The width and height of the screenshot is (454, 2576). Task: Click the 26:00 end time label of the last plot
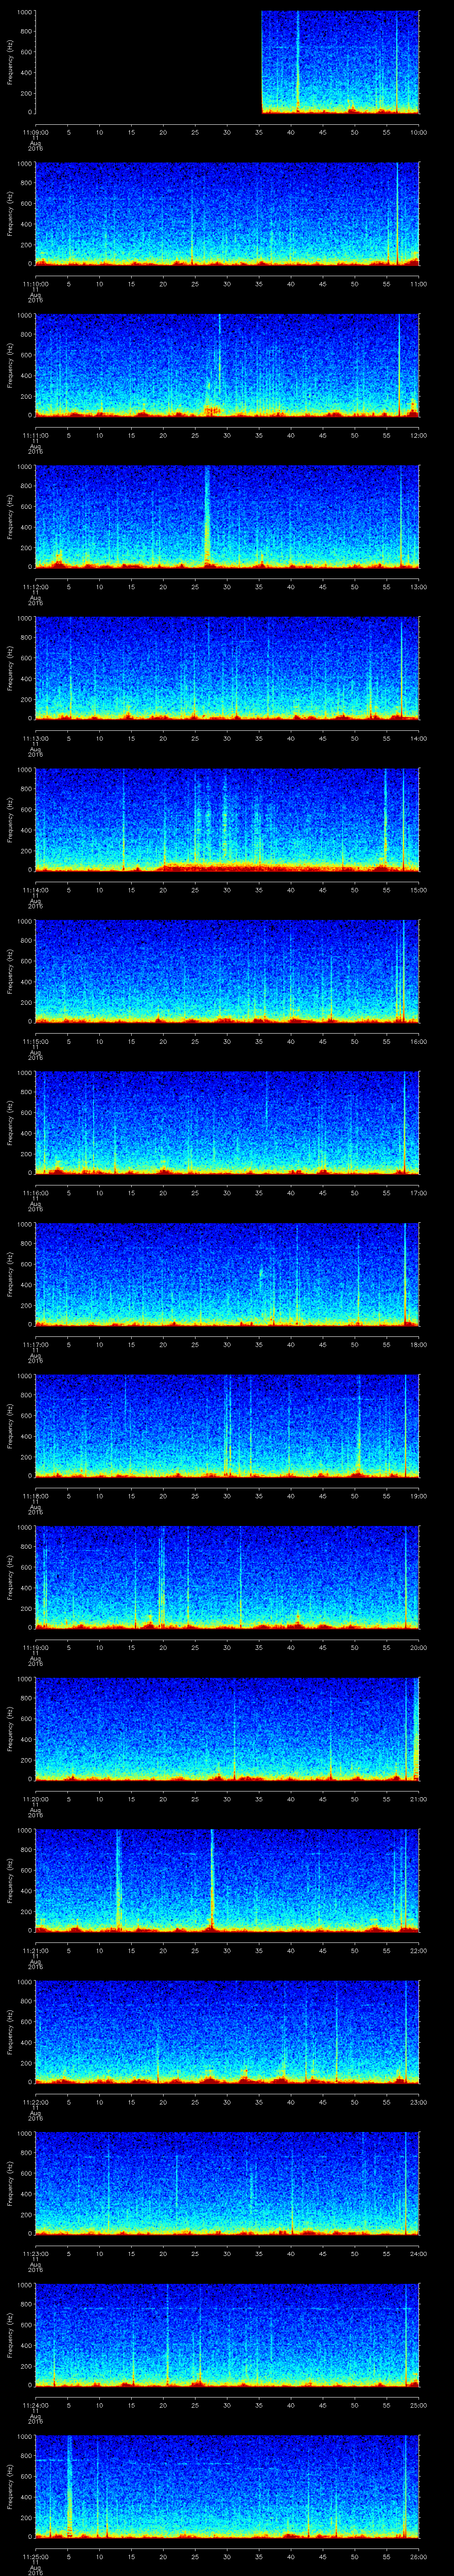pos(418,2556)
